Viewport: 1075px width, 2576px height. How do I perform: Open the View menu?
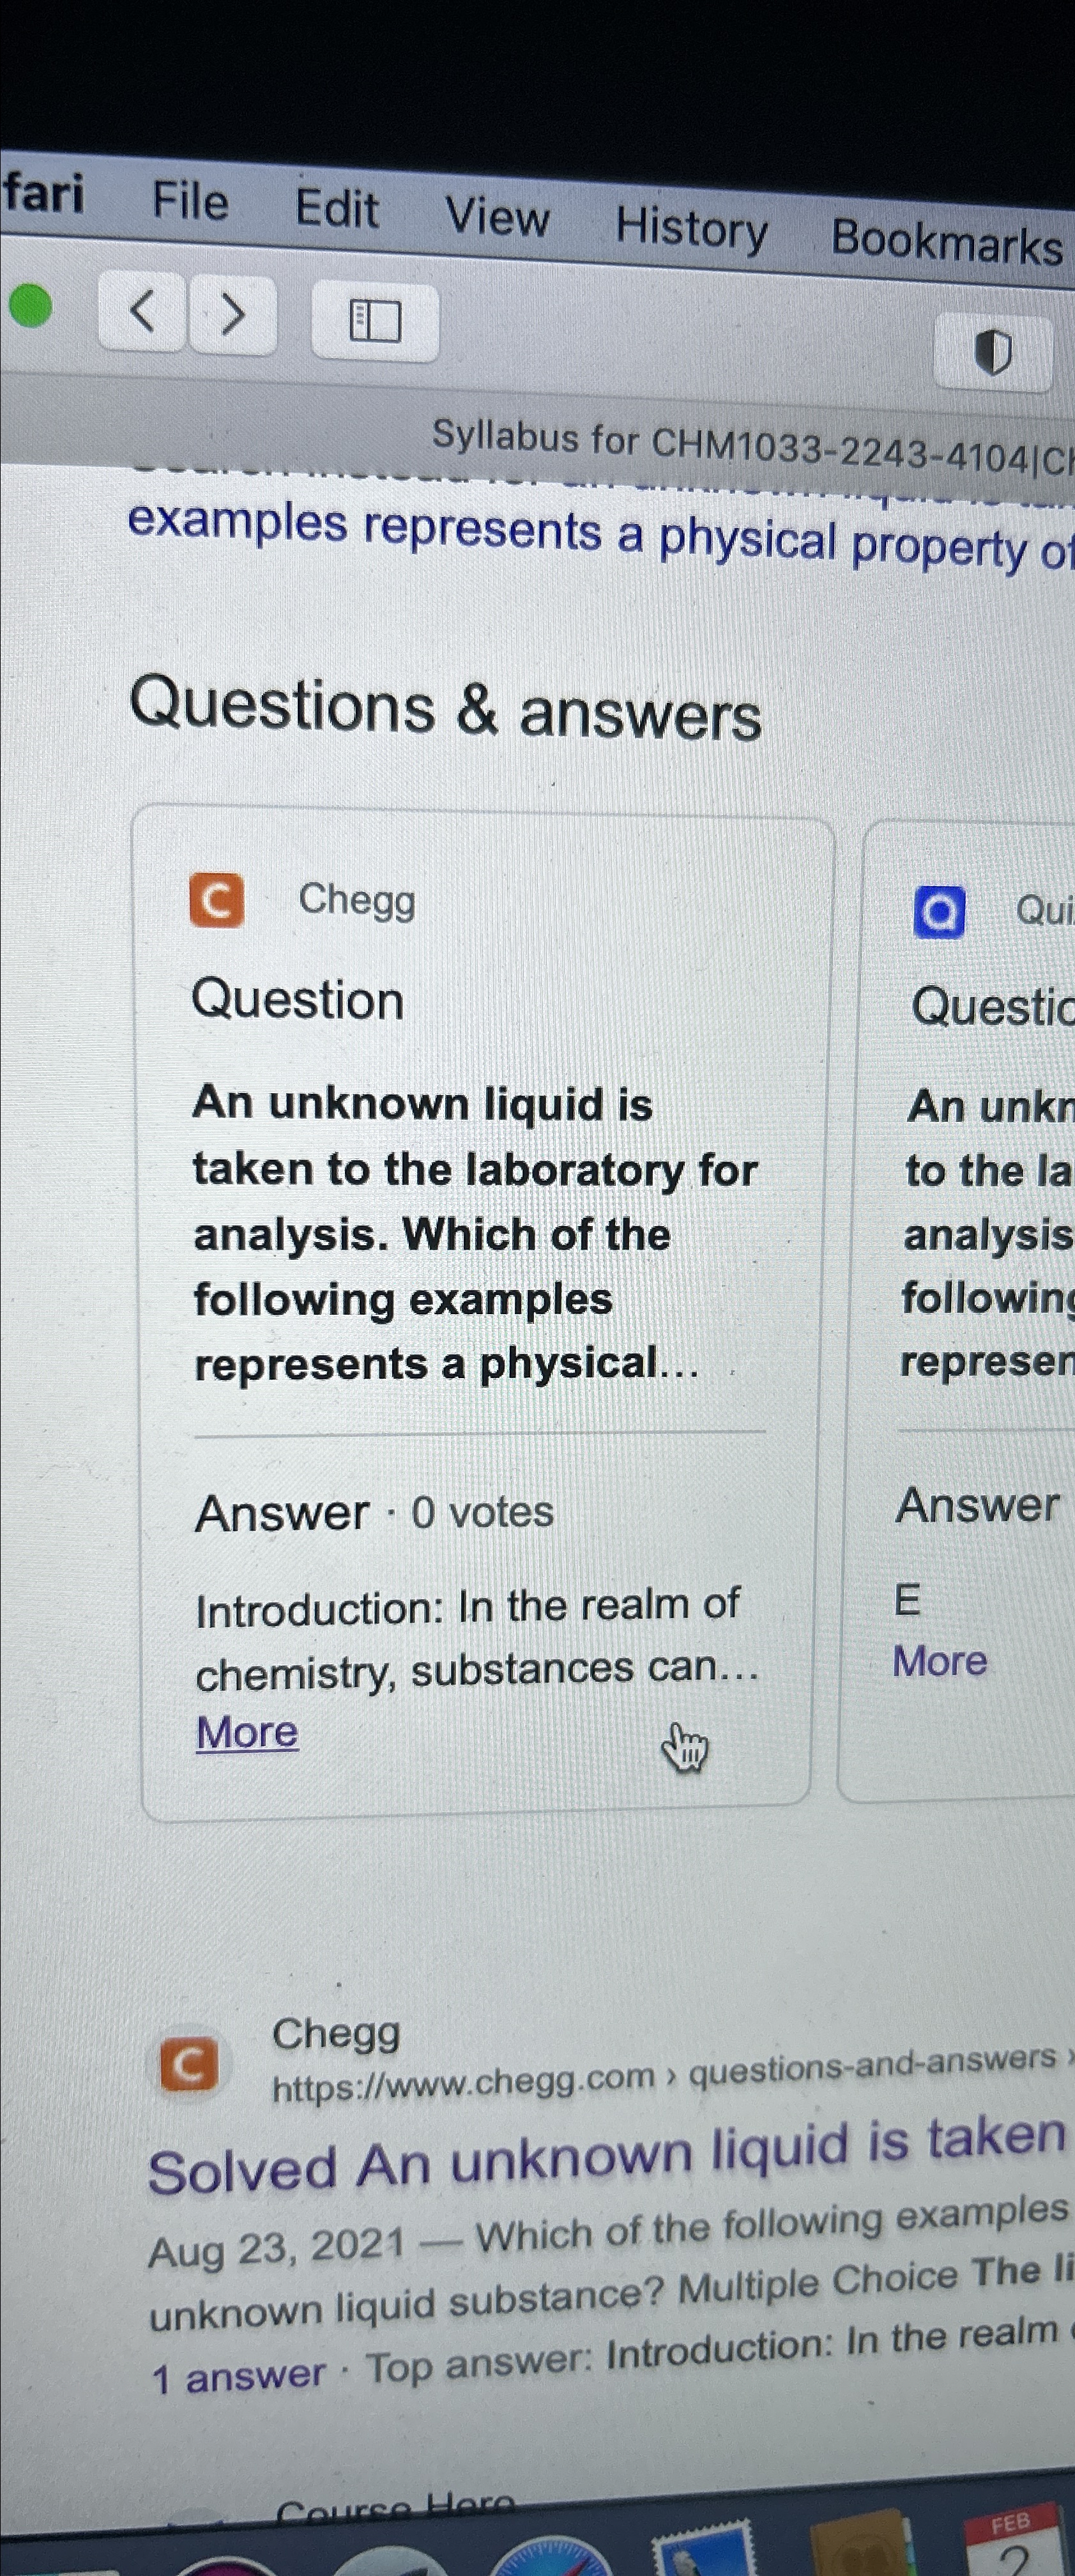[497, 217]
